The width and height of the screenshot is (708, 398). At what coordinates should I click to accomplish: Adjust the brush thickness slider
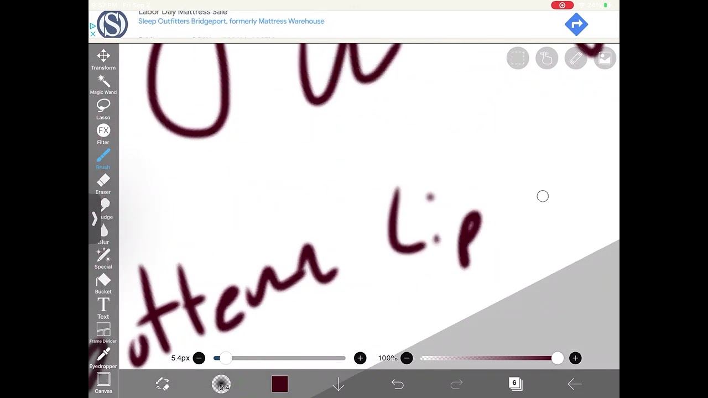pyautogui.click(x=279, y=358)
